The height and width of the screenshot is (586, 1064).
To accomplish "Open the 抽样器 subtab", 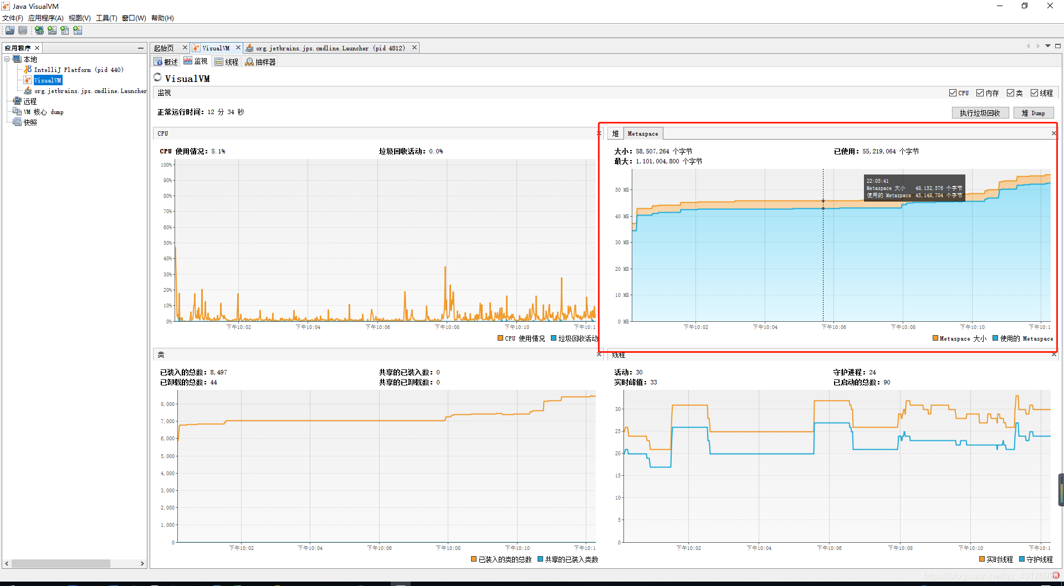I will (260, 61).
